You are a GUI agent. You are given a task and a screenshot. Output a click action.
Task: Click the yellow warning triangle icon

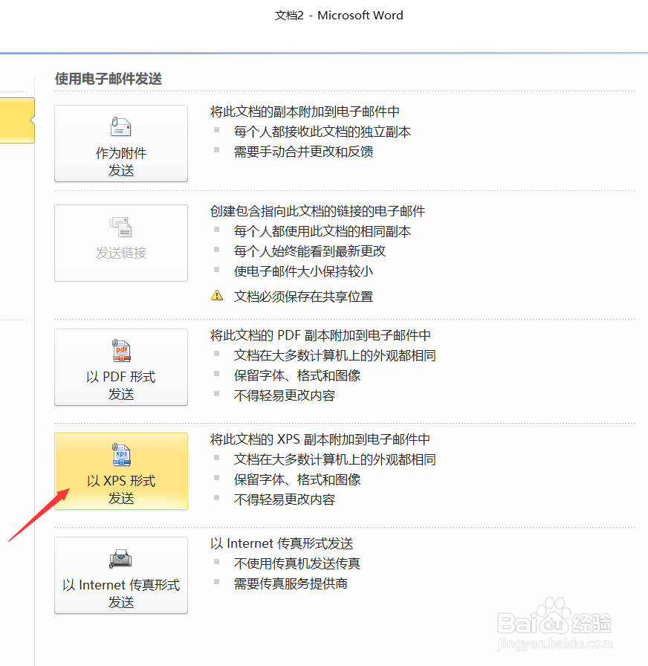tap(217, 295)
